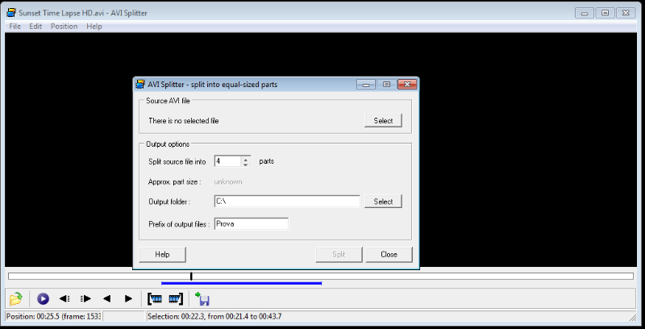
Task: Click Select button for source AVI file
Action: point(383,121)
